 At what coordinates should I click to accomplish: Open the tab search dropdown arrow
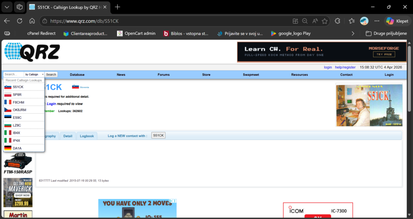point(7,7)
